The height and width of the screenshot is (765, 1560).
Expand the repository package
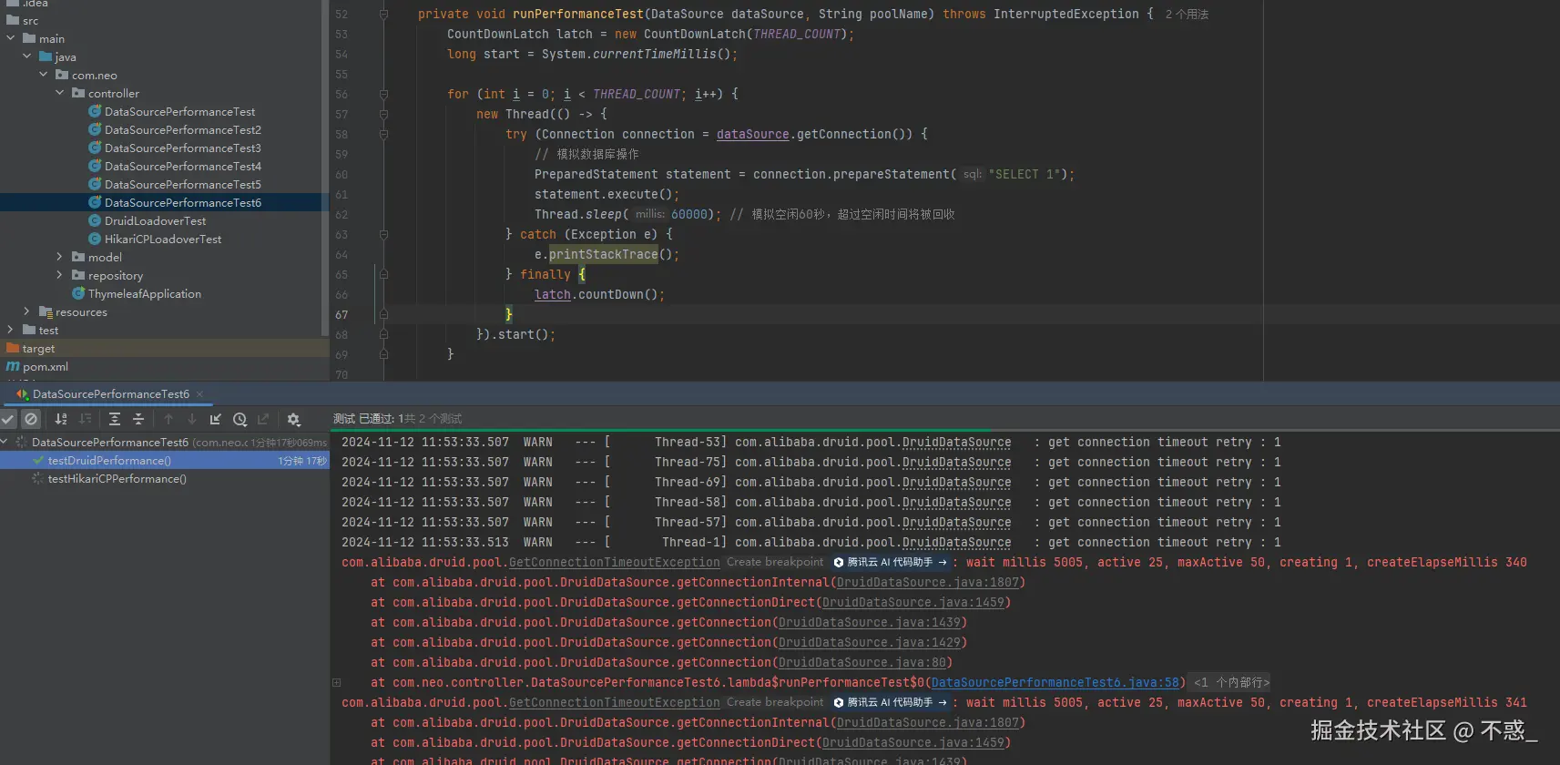[x=60, y=275]
